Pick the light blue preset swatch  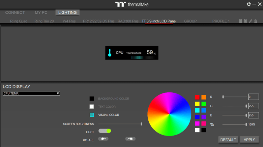tap(204, 110)
